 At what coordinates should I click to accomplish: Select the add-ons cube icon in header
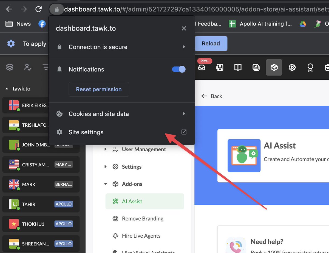click(274, 67)
